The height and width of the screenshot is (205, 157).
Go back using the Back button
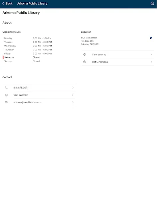[7, 4]
